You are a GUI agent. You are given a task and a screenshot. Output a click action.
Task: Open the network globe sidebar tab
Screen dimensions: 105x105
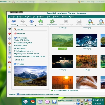[x=9, y=57]
